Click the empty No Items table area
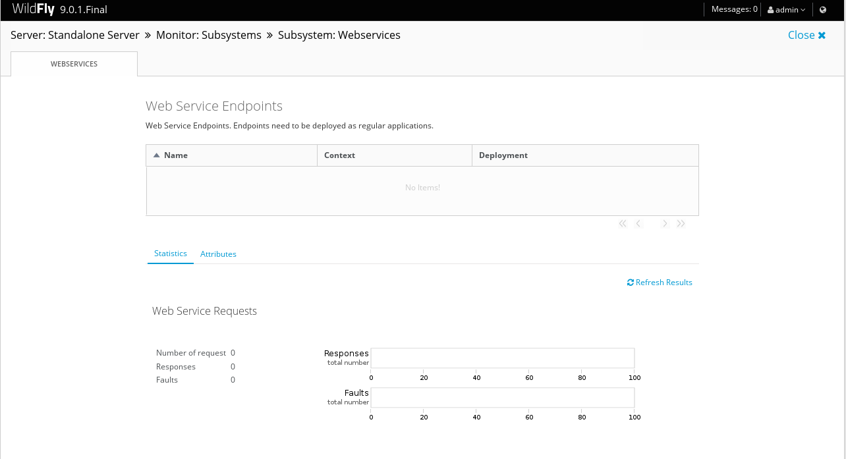The image size is (846, 459). [x=422, y=188]
